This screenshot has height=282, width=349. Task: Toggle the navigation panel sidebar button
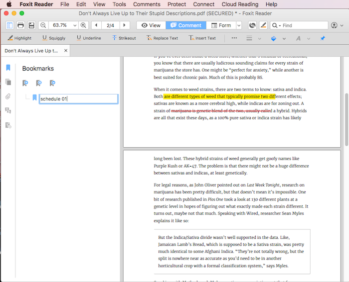(9, 25)
